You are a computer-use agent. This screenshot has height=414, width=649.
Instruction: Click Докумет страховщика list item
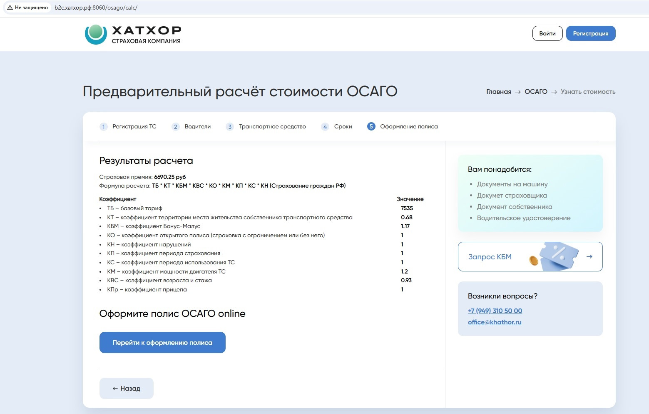(x=512, y=196)
